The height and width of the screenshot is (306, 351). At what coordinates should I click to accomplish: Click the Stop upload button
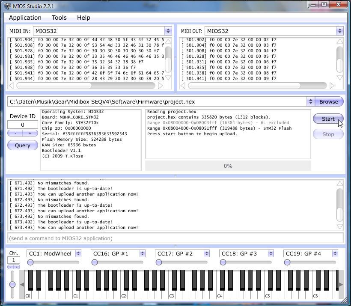tap(328, 134)
